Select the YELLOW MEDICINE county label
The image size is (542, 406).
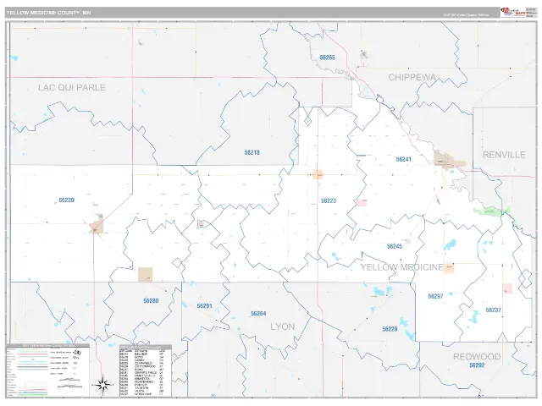point(402,267)
